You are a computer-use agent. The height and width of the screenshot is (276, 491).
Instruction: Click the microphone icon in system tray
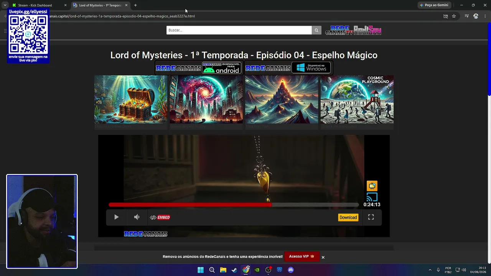point(438,270)
